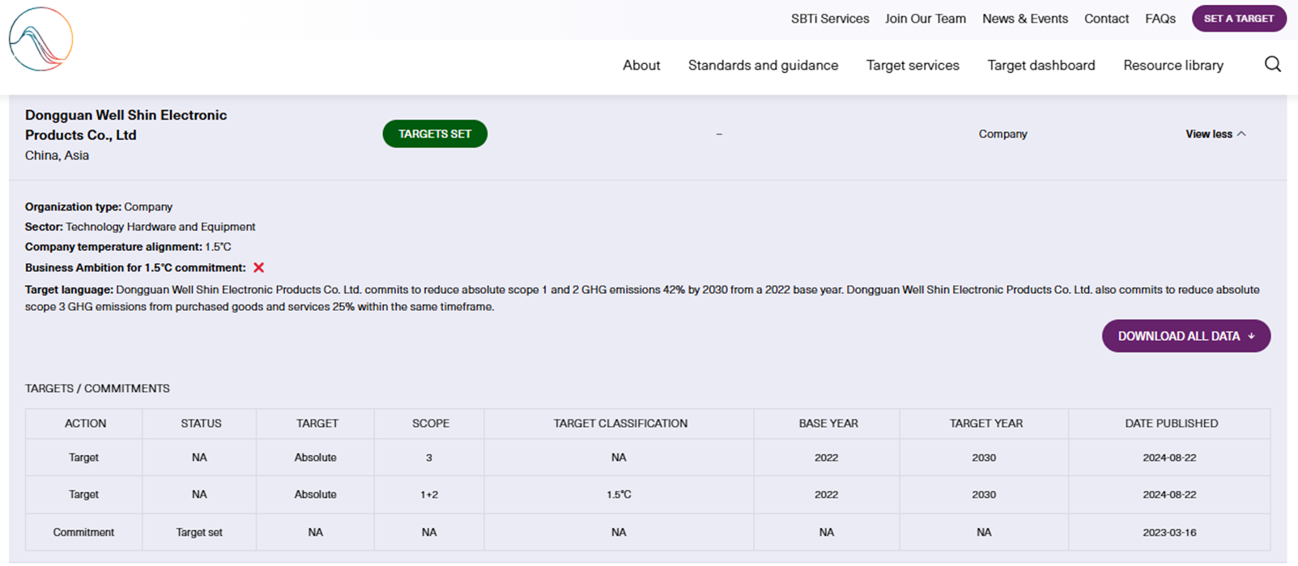
Task: Click the TARGETS SET status badge
Action: pyautogui.click(x=435, y=134)
